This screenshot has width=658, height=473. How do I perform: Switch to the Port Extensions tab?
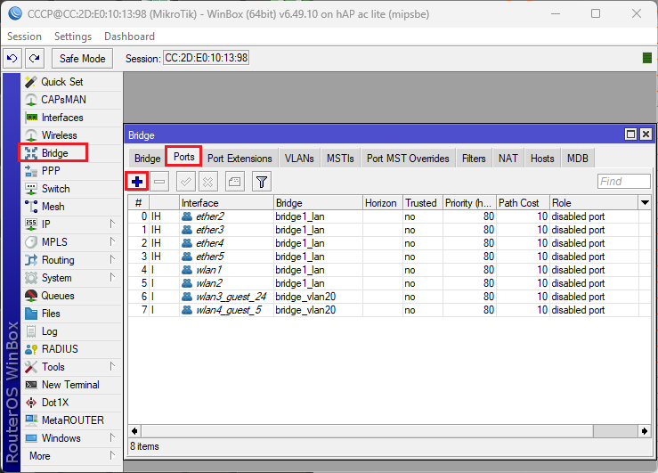pyautogui.click(x=240, y=159)
